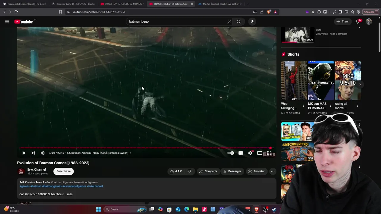
Task: Click the Compartir share button
Action: tap(208, 171)
